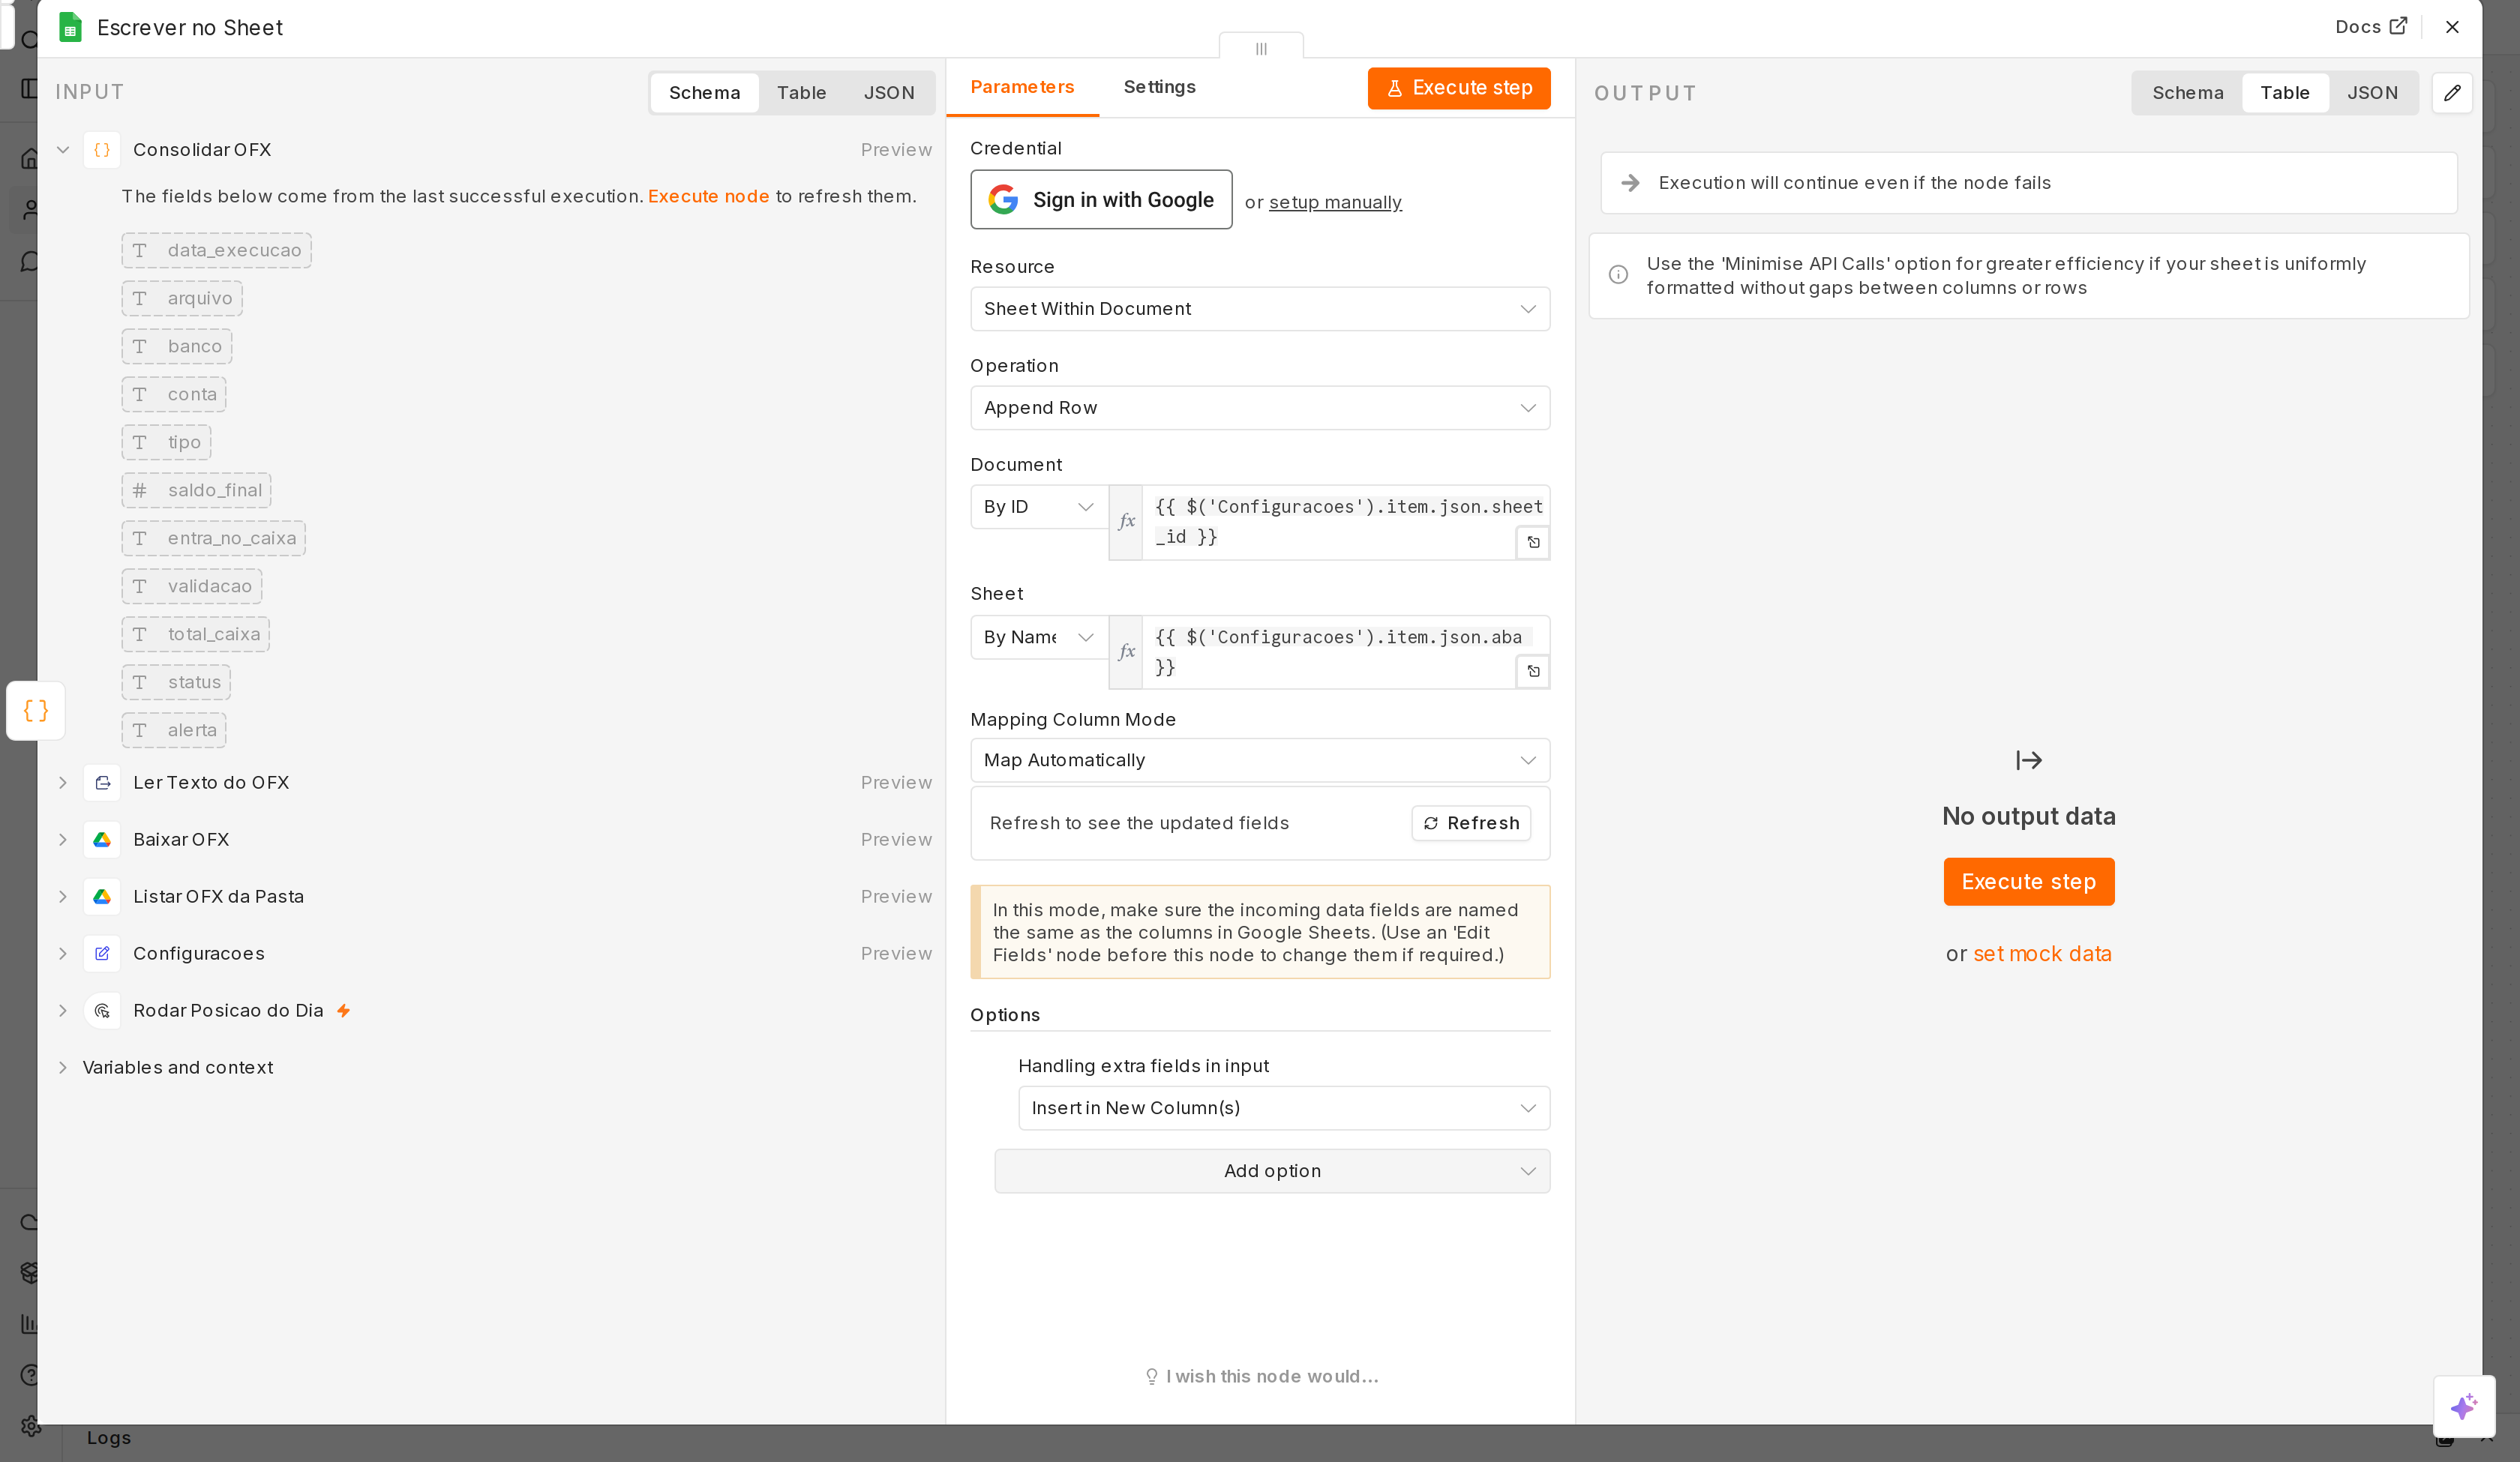
Task: Click the AI assistant sparkle icon
Action: point(2464,1406)
